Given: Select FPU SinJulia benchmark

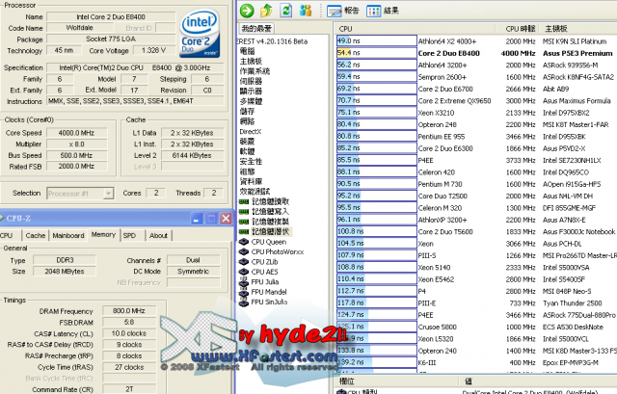Looking at the screenshot, I should click(x=269, y=302).
